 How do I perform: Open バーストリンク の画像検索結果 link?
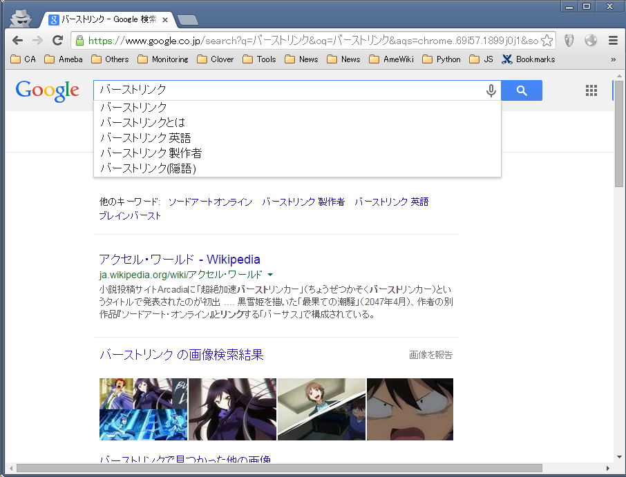pyautogui.click(x=181, y=355)
